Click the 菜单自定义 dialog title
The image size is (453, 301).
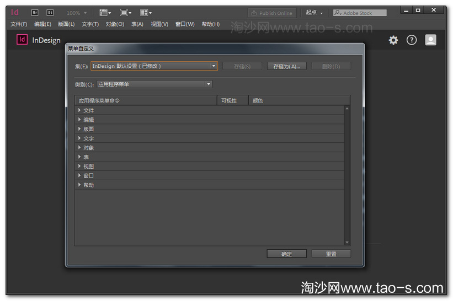(81, 49)
